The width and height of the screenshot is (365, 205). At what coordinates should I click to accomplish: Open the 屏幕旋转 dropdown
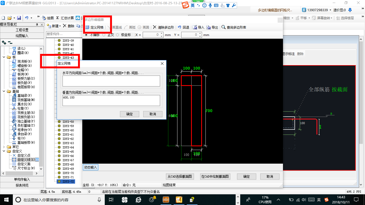[x=332, y=18]
